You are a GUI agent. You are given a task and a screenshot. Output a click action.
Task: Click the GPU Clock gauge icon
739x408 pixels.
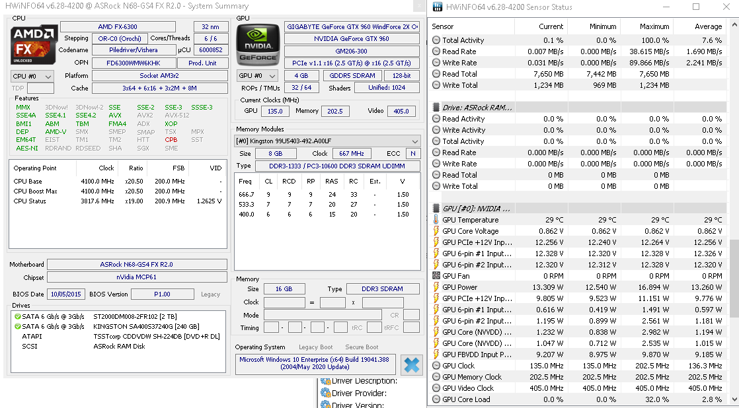point(436,366)
